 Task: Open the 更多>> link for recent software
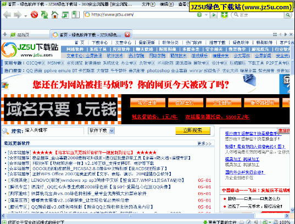204,143
